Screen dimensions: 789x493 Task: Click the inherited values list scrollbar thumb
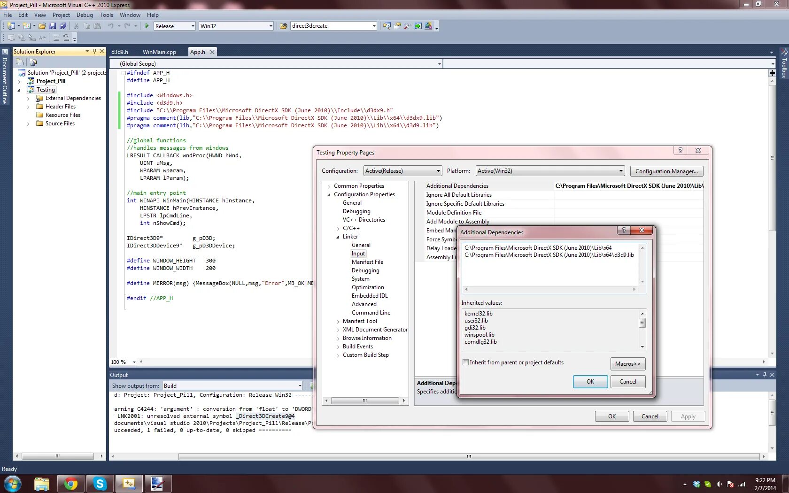point(642,323)
